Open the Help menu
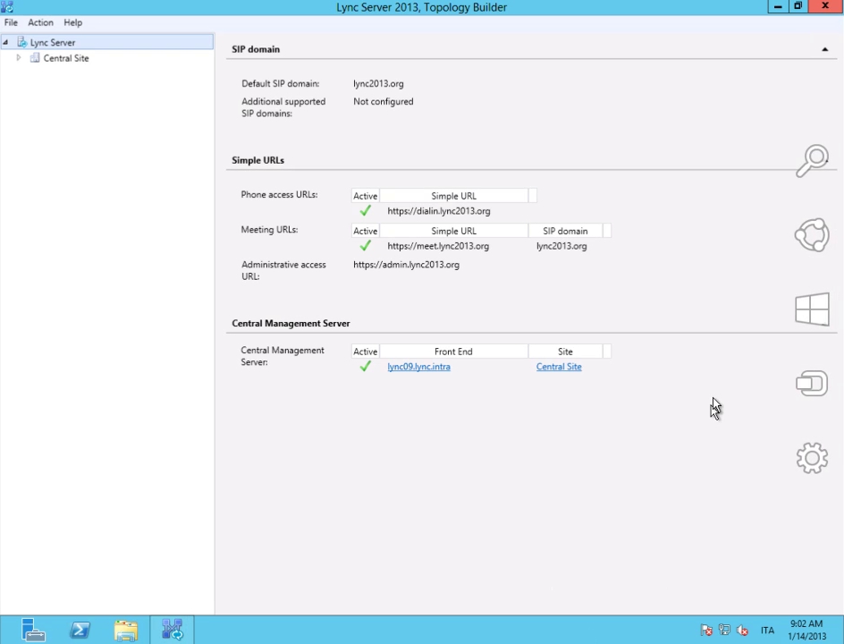Screen dimensions: 844x644 pos(72,22)
